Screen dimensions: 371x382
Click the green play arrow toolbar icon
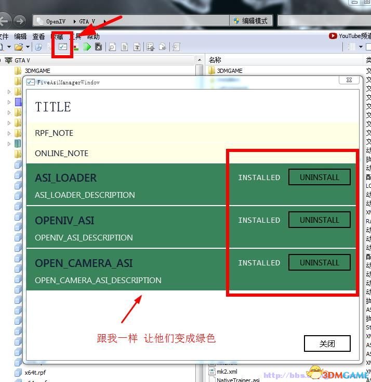[x=87, y=46]
